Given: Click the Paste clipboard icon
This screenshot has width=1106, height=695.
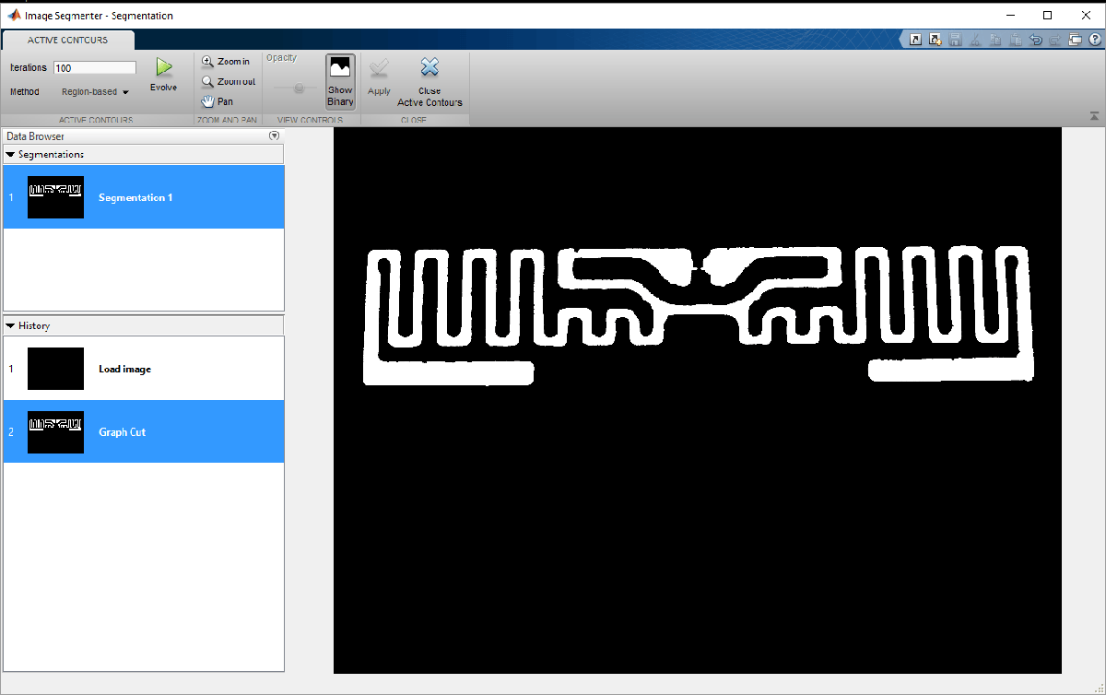Looking at the screenshot, I should point(1016,40).
